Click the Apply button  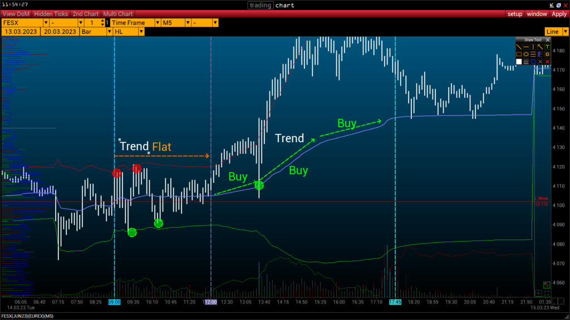pos(559,14)
